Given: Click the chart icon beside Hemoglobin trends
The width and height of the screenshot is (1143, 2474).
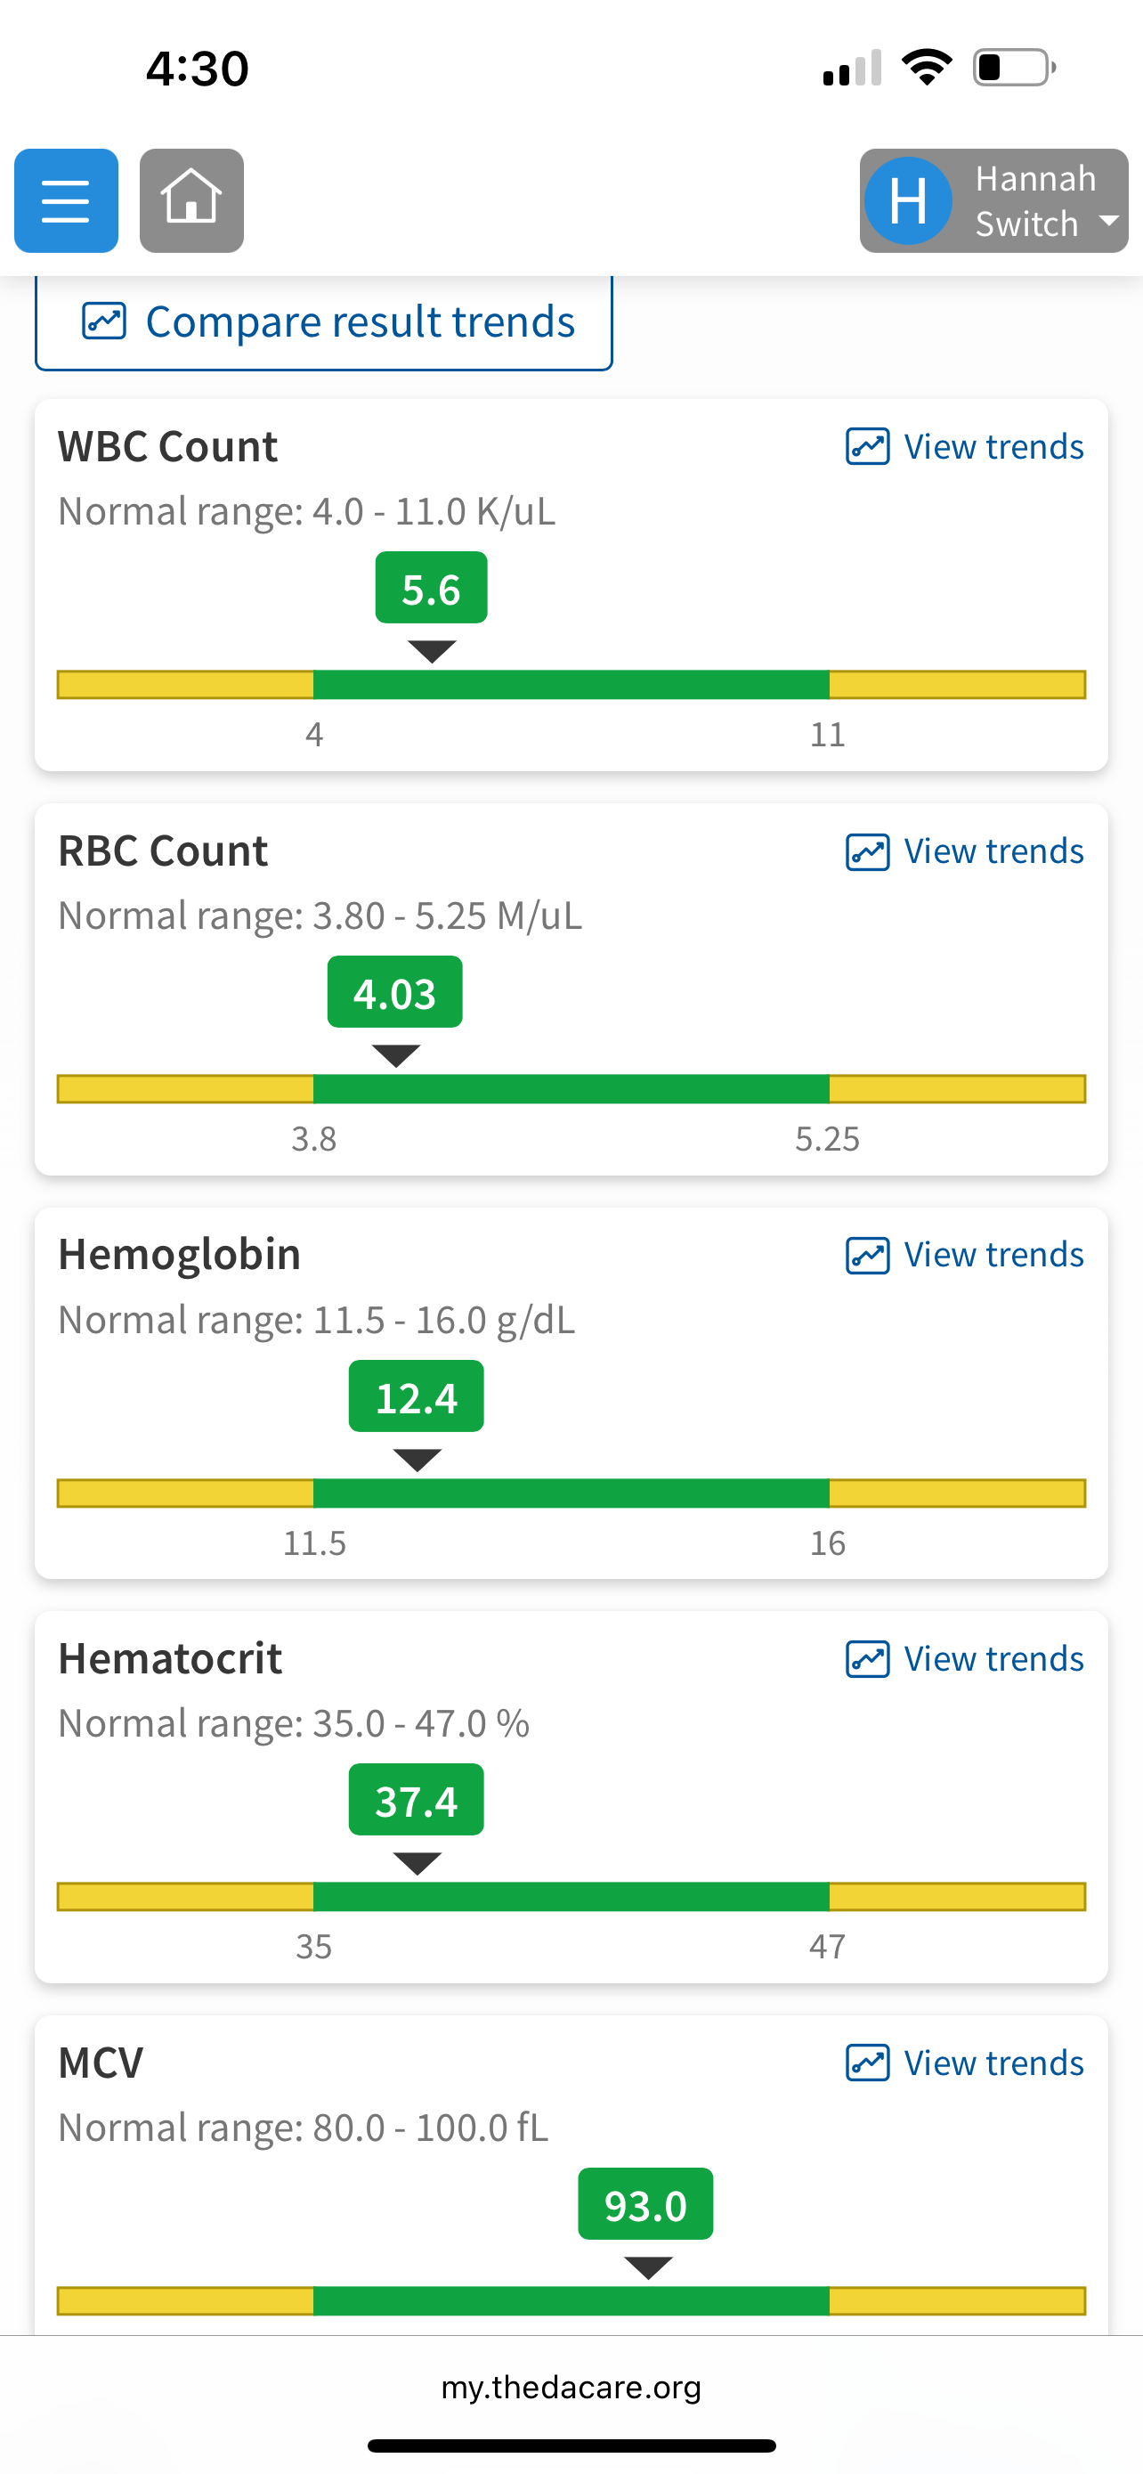Looking at the screenshot, I should (867, 1255).
